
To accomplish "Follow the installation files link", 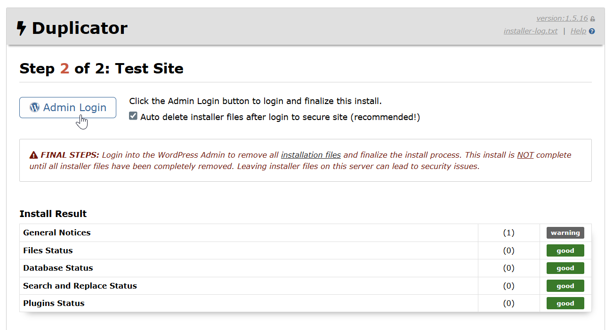I will [x=311, y=155].
